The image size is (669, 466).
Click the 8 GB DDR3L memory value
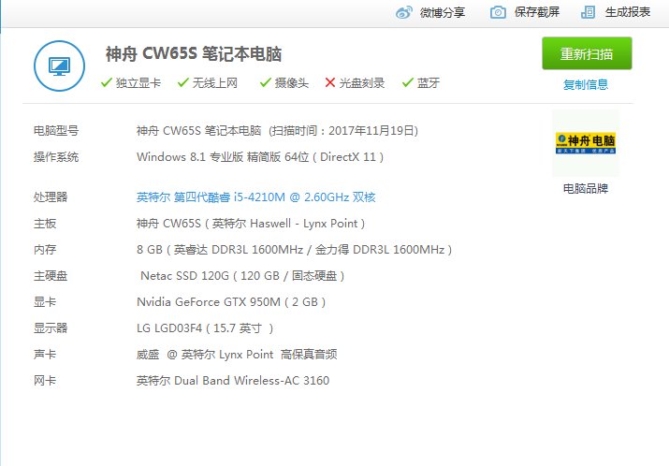[295, 250]
